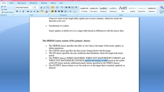The height and width of the screenshot is (92, 164).
Task: Switch to the View tab
Action: click(x=61, y=3)
